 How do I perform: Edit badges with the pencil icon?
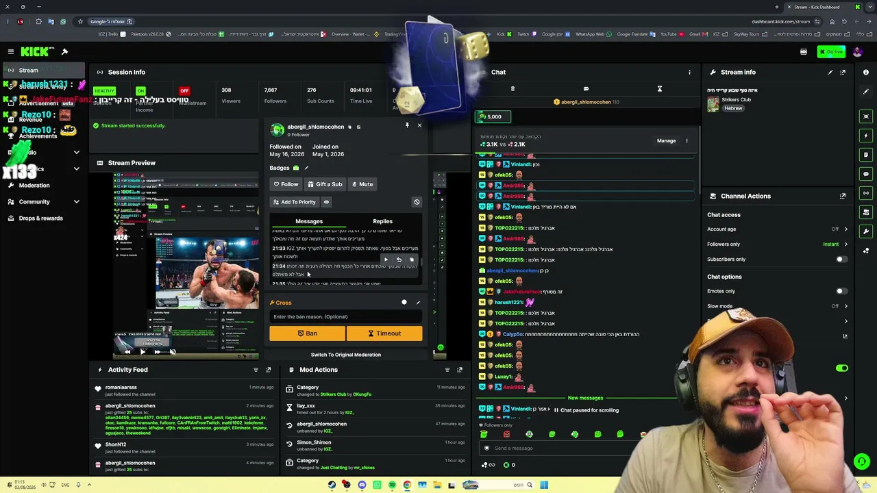[x=306, y=168]
